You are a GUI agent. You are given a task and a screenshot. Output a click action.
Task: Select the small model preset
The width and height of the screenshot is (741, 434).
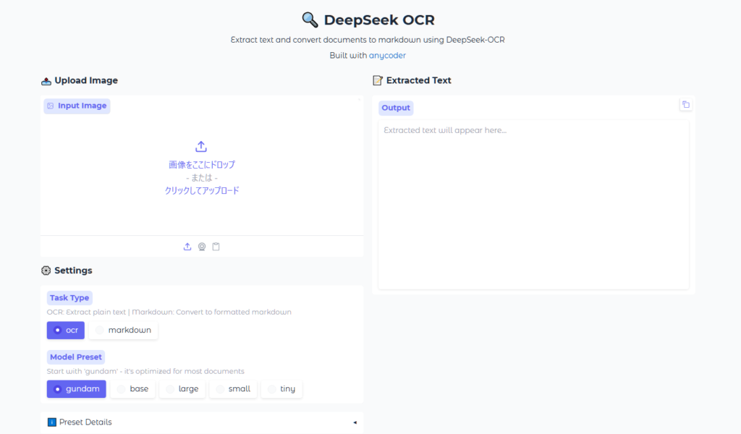(x=232, y=389)
